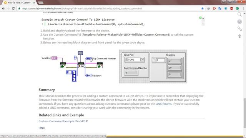Click the Summary paragraph starting 'This tutorial describes'
The width and height of the screenshot is (246, 138).
click(x=121, y=102)
